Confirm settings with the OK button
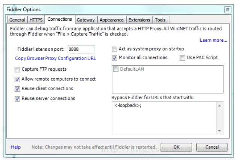The image size is (235, 160). (x=176, y=147)
